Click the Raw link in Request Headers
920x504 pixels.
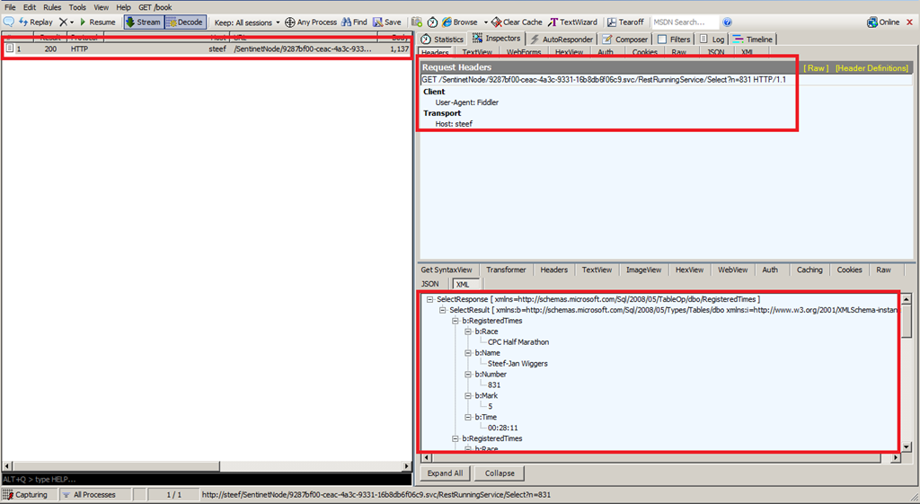tap(816, 68)
